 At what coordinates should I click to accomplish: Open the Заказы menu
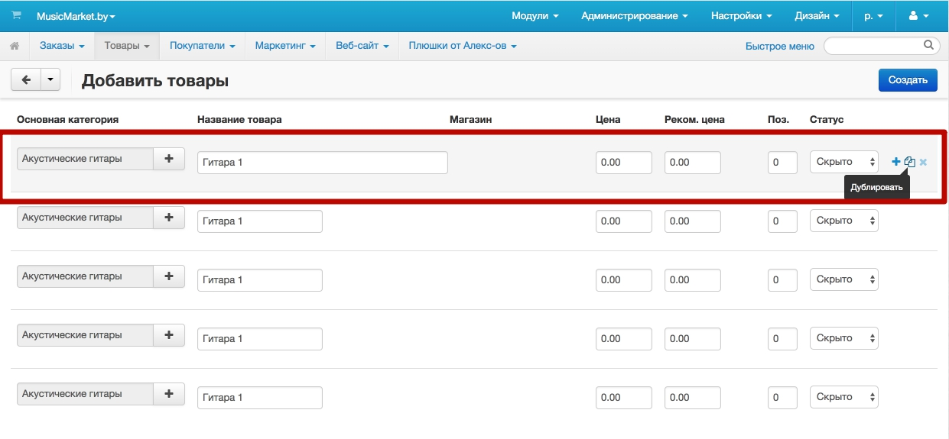62,46
